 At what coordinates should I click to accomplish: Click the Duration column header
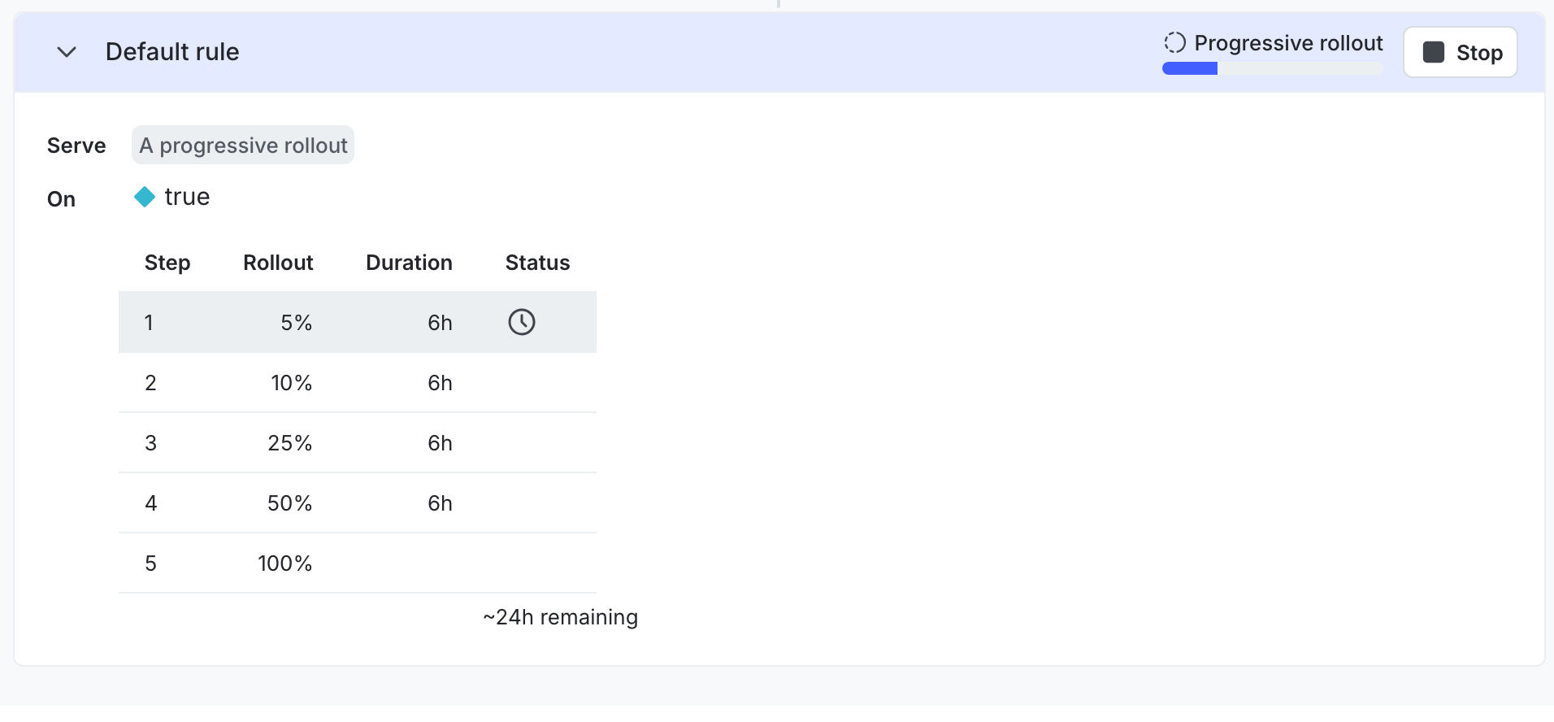(x=409, y=263)
